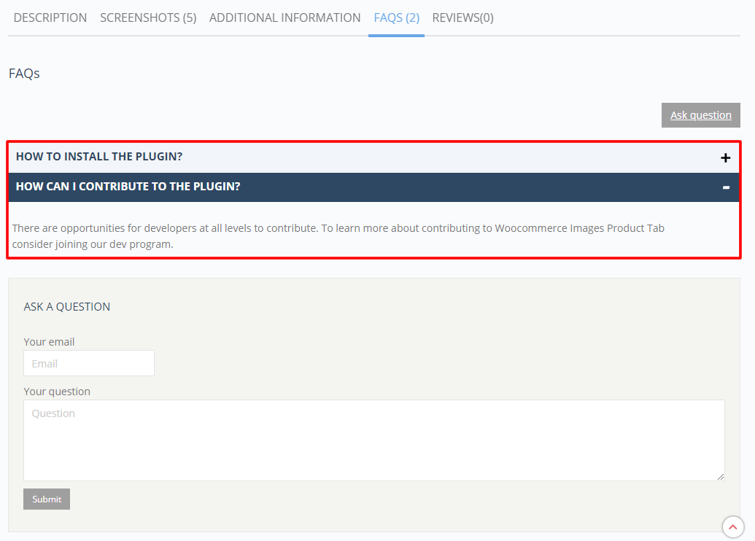Expand 'How to install the plugin?' question
Viewport: 755px width, 541px height.
tap(99, 157)
